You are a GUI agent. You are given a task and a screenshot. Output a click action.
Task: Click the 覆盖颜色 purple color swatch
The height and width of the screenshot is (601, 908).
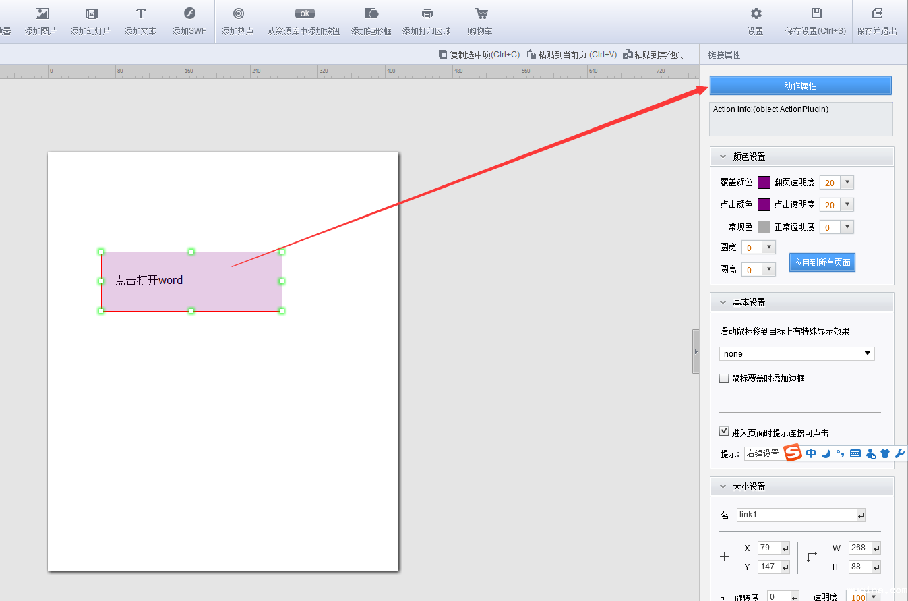tap(764, 183)
